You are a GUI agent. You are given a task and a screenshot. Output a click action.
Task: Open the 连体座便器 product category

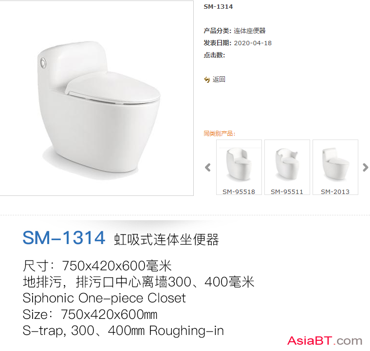[x=250, y=31]
